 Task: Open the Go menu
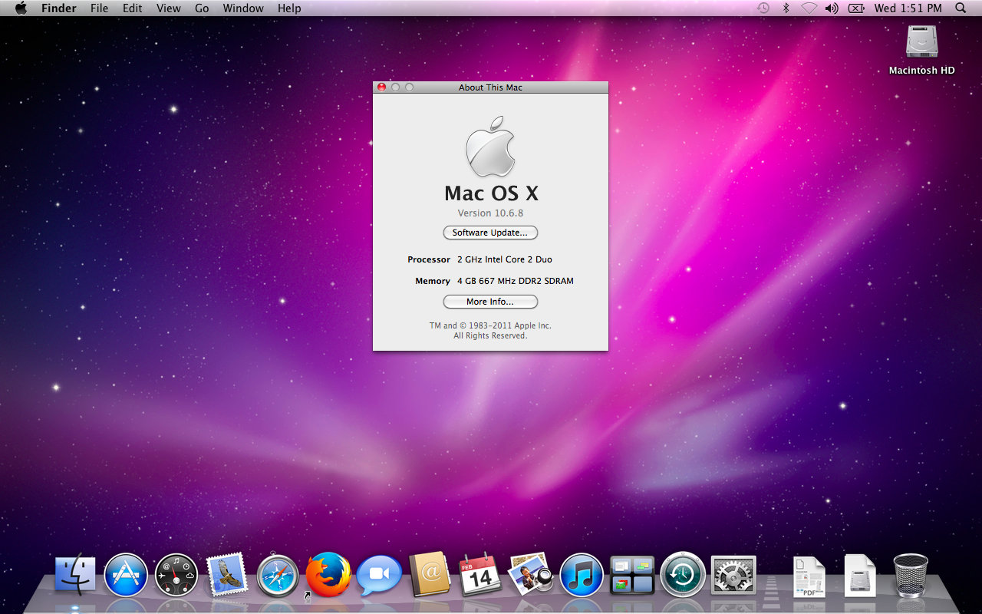click(x=202, y=8)
